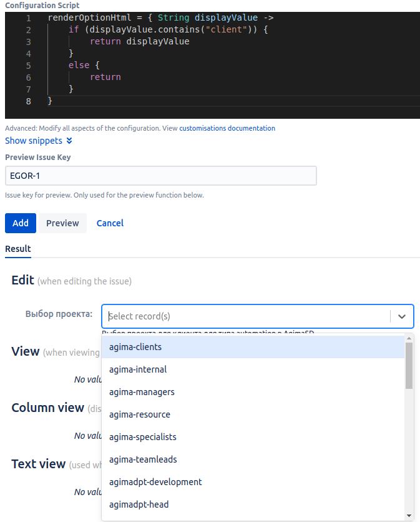Viewport: 420px width, 522px height.
Task: Click line number 8 in the editor gutter
Action: click(x=29, y=101)
